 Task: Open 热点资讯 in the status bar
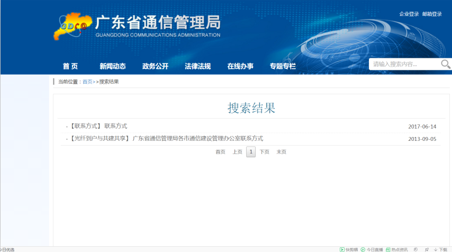pos(397,249)
